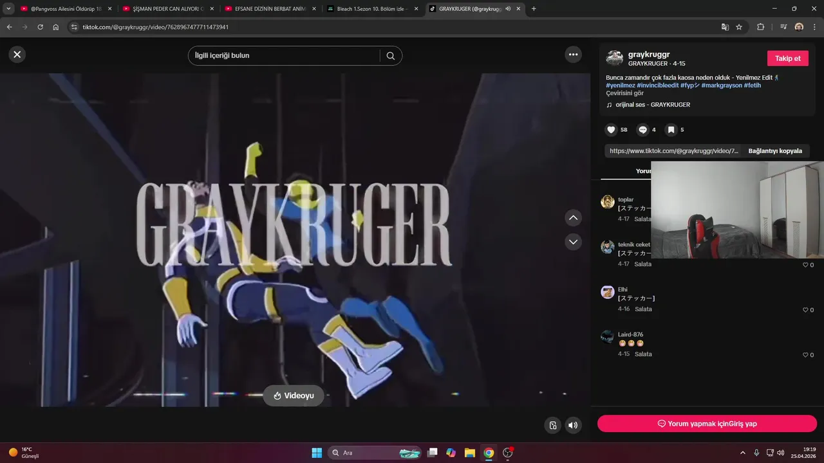The height and width of the screenshot is (463, 824).
Task: Open graykruggr profile avatar
Action: tap(614, 59)
